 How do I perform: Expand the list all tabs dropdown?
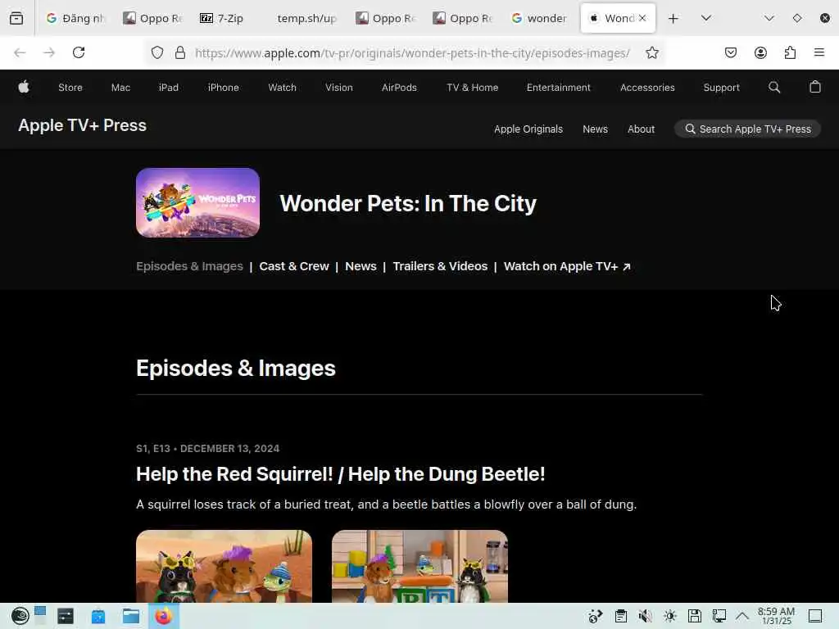(x=705, y=18)
